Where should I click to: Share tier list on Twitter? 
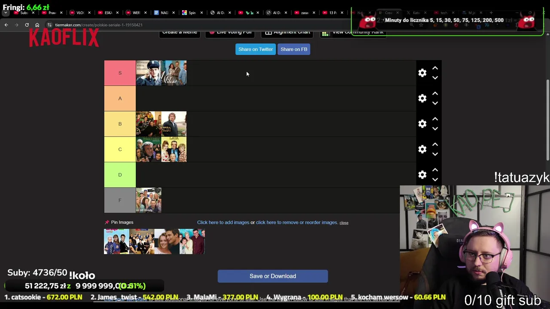click(x=256, y=49)
